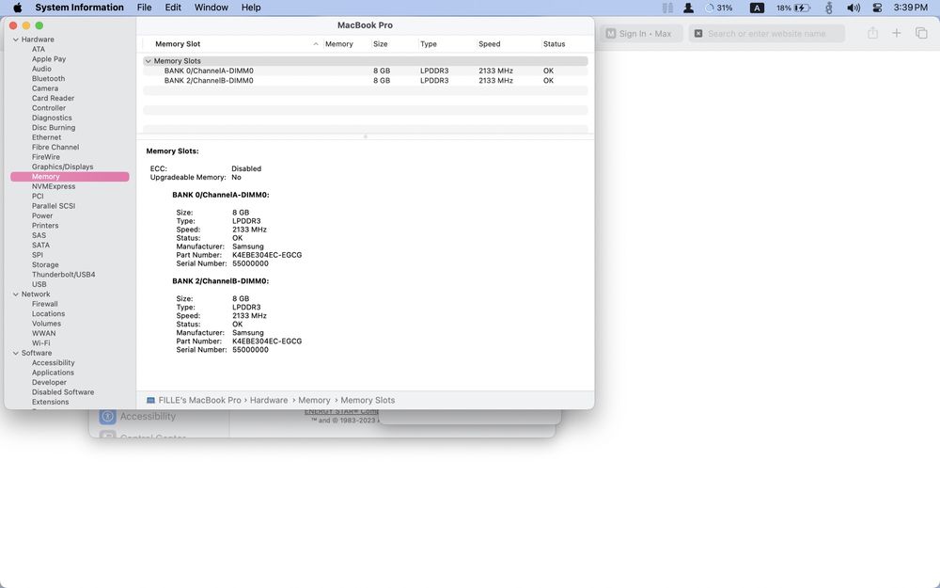Select Card Reader in the sidebar

coord(53,99)
